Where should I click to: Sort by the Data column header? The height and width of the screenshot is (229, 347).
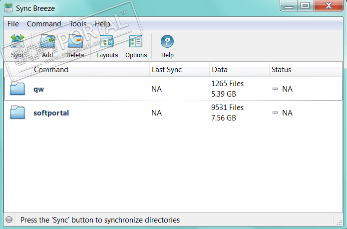tap(239, 70)
